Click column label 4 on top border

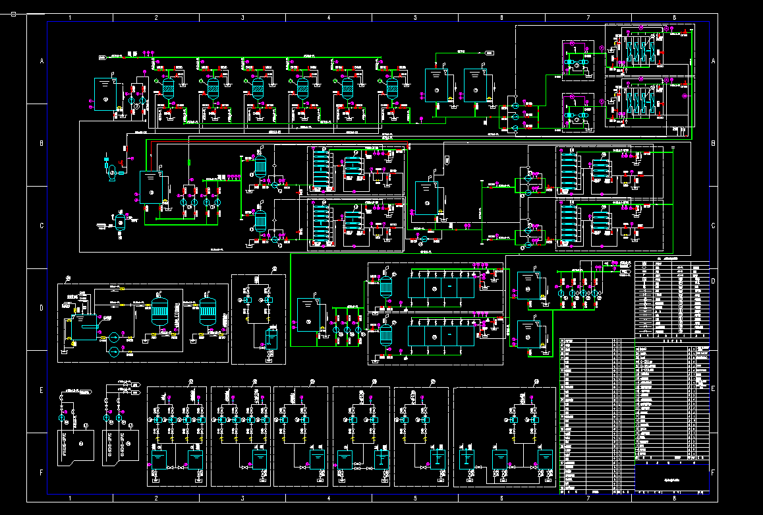click(x=329, y=18)
